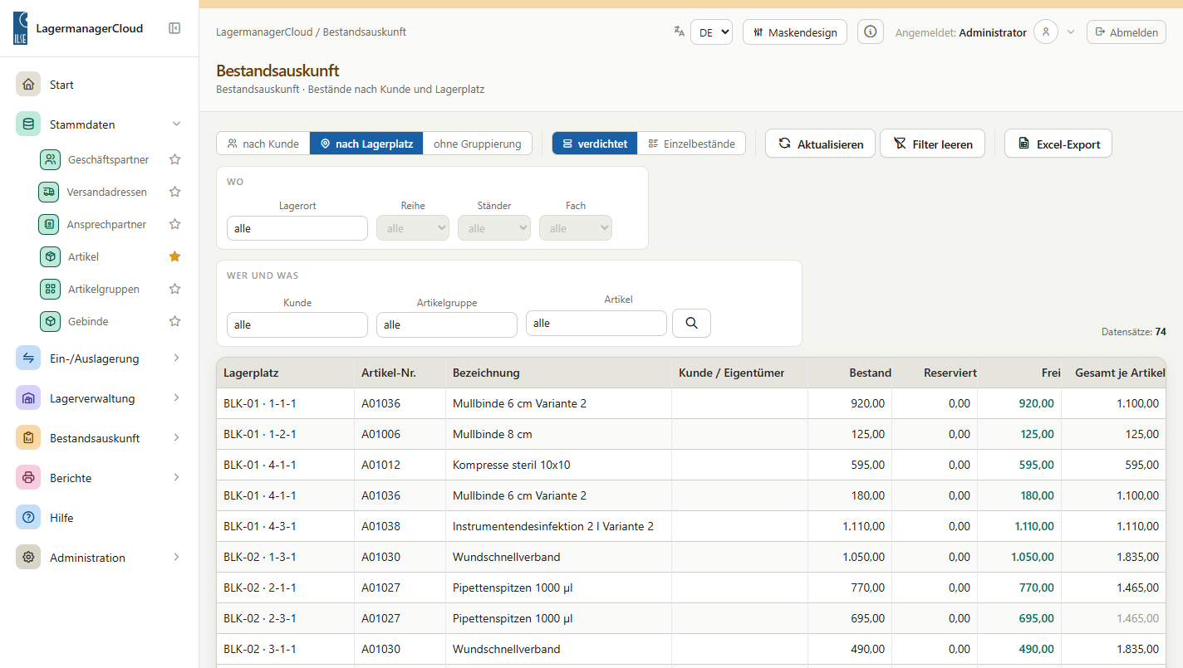Click the Ein-/Auslagerung arrows icon

coord(28,358)
